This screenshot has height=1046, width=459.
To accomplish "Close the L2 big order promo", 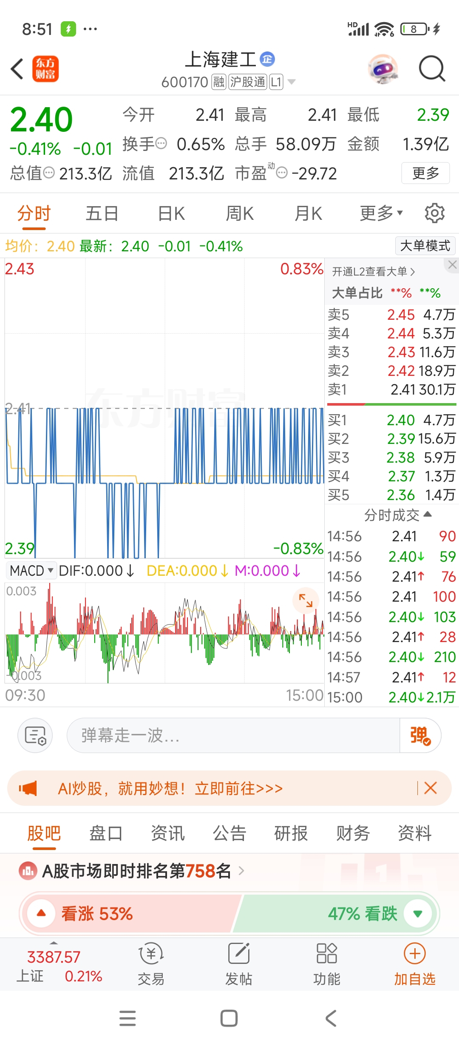I will (x=452, y=265).
